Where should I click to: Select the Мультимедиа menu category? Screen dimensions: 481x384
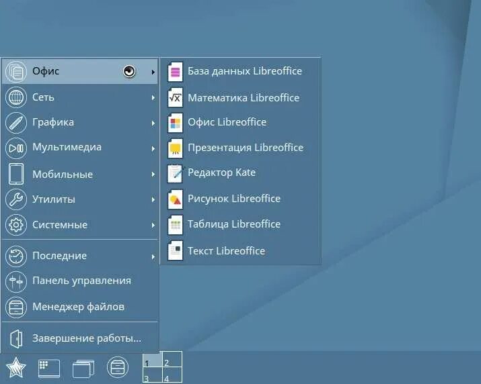80,148
